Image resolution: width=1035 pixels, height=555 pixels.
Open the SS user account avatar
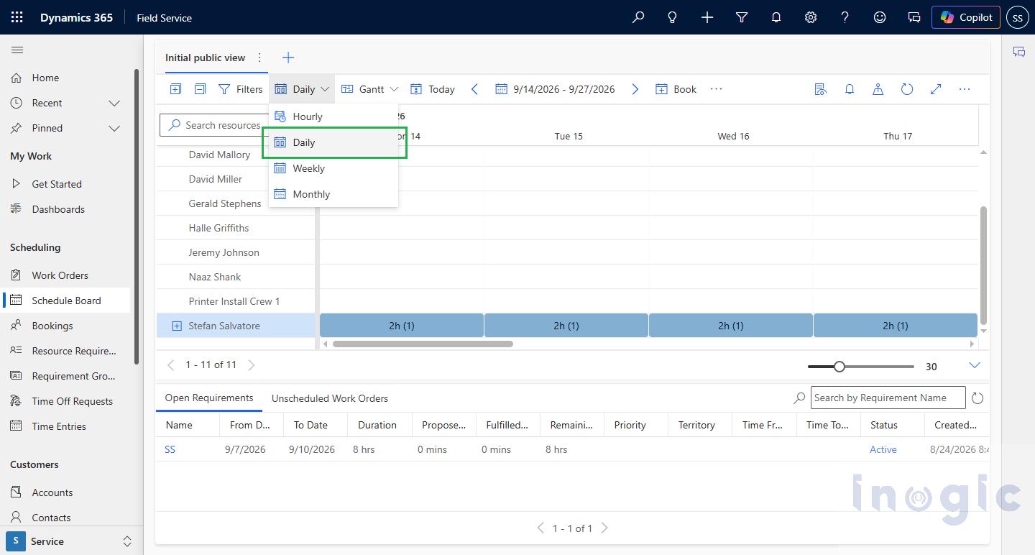tap(1017, 17)
